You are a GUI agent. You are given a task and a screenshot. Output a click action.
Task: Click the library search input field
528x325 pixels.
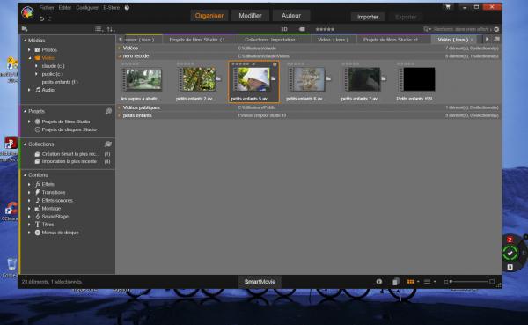coord(462,30)
